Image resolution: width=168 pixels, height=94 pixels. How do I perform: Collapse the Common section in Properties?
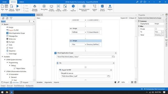click(x=139, y=21)
